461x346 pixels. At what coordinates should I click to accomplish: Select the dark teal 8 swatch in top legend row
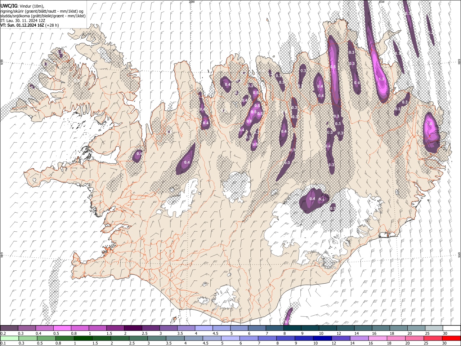(292, 328)
